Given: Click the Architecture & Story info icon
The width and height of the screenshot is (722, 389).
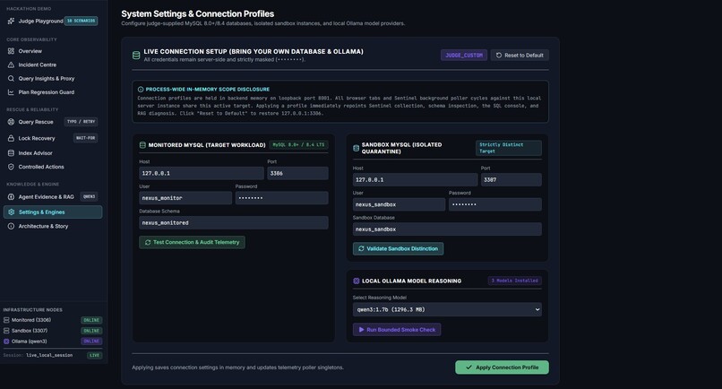Looking at the screenshot, I should coord(11,226).
